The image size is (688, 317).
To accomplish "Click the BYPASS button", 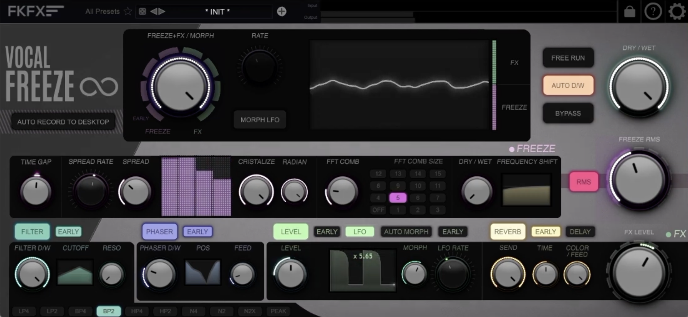I will (568, 113).
